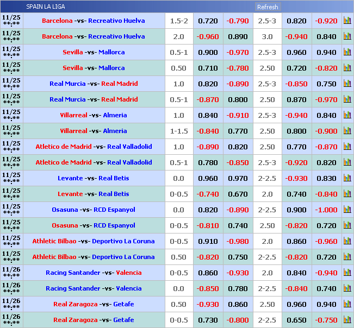This screenshot has width=354, height=328.
Task: Select the -1.000 odds in Osasuna row
Action: pyautogui.click(x=326, y=210)
